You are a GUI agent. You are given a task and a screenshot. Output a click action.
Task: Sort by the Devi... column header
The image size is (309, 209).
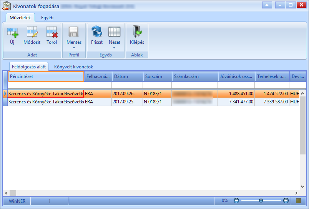tap(298, 76)
